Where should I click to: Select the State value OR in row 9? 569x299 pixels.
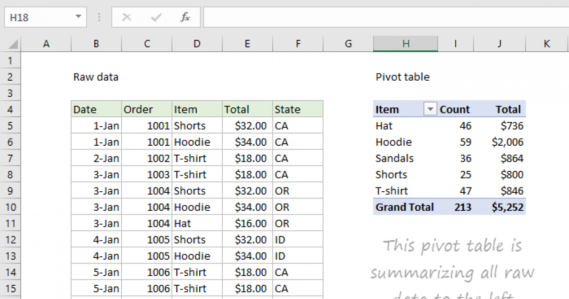(x=297, y=190)
